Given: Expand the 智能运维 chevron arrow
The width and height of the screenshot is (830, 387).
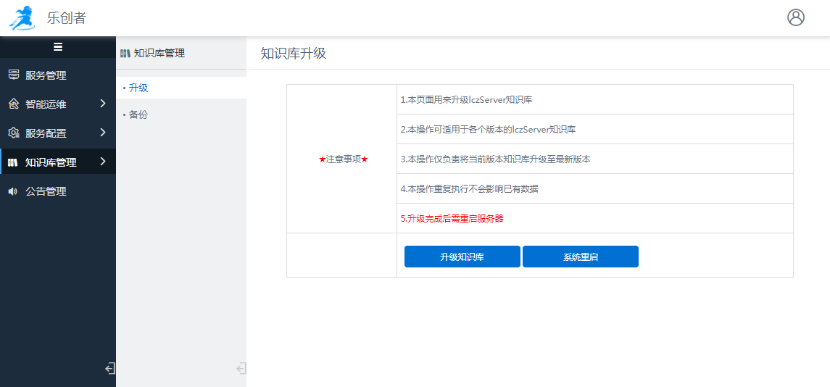Looking at the screenshot, I should [103, 104].
